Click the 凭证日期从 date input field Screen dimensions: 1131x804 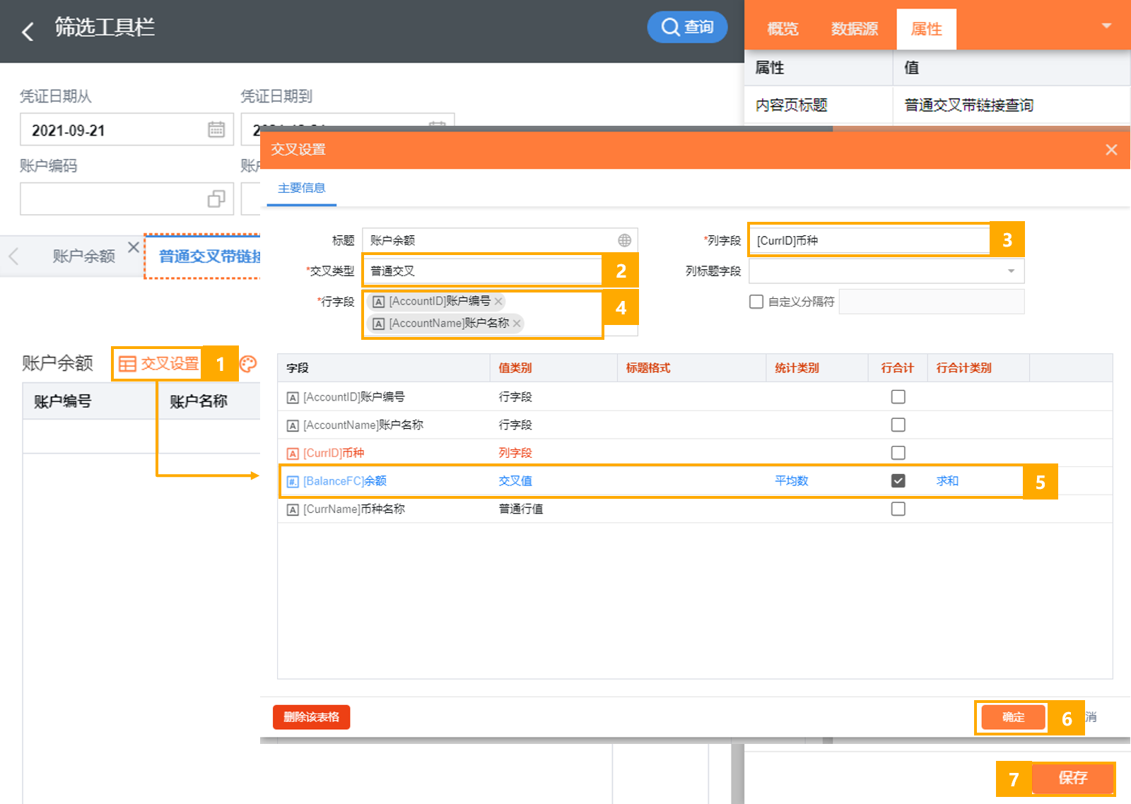coord(127,129)
